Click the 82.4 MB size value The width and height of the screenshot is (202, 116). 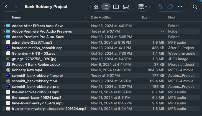pos(157,81)
